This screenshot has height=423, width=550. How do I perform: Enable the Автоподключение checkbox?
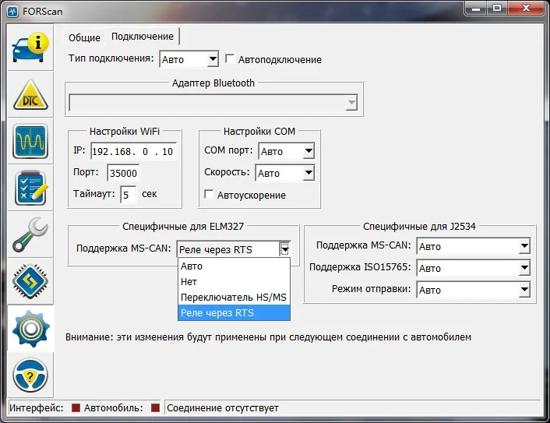click(x=230, y=58)
